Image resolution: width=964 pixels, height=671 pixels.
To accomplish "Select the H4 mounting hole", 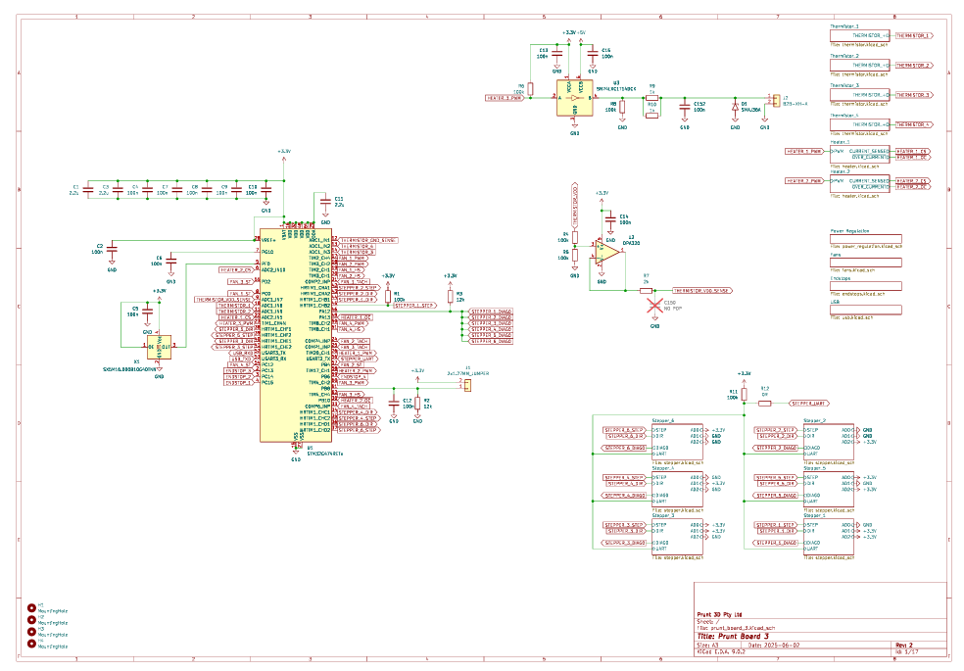I will pos(32,644).
